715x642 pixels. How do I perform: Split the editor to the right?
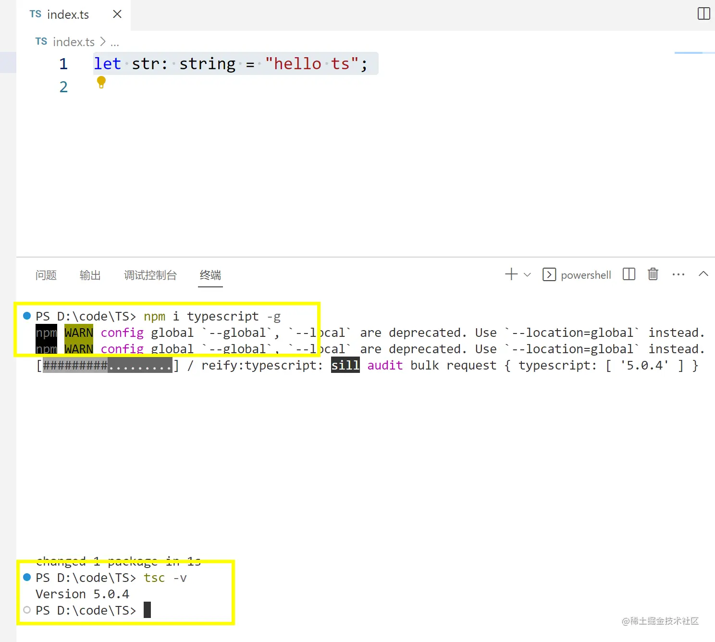click(x=703, y=14)
